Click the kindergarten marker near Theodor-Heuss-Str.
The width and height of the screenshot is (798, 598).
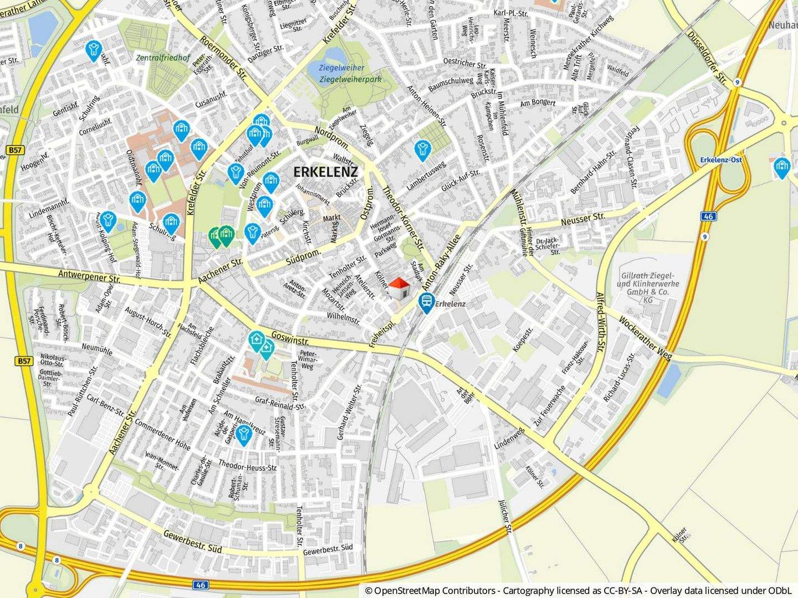pyautogui.click(x=243, y=435)
